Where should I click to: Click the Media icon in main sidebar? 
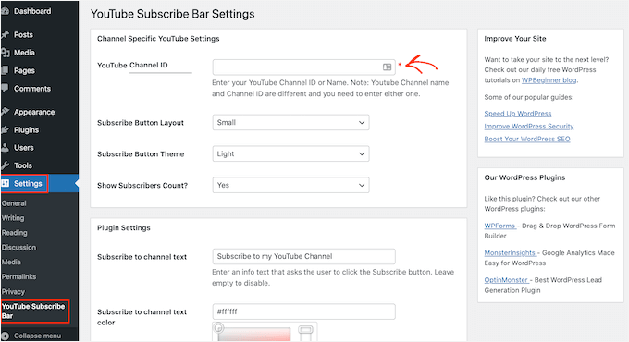coord(5,53)
